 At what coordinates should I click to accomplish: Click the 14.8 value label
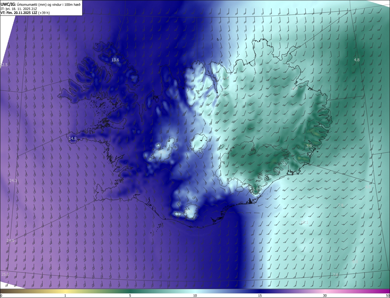(73, 138)
